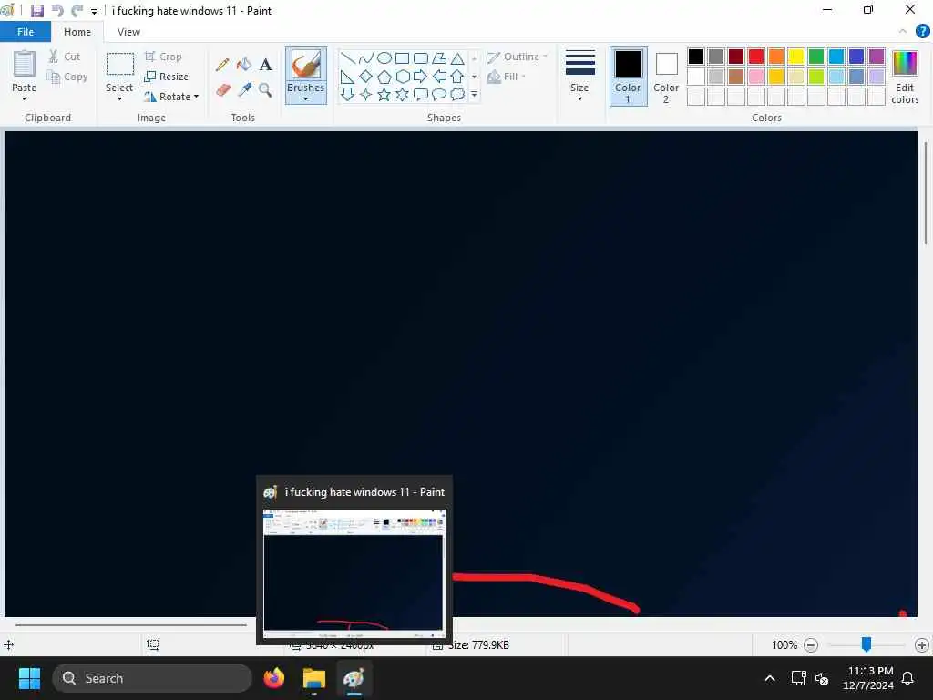Switch to the View tab
Image resolution: width=933 pixels, height=700 pixels.
(x=128, y=32)
